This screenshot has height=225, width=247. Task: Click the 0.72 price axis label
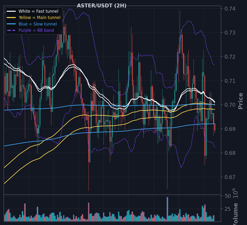230,57
